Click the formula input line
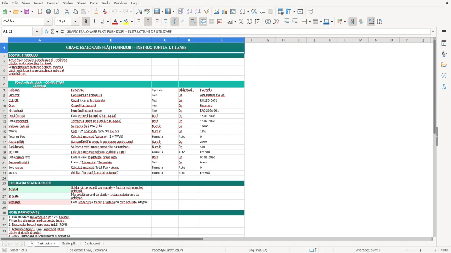Viewport: 451px width, 253px height. pyautogui.click(x=248, y=31)
